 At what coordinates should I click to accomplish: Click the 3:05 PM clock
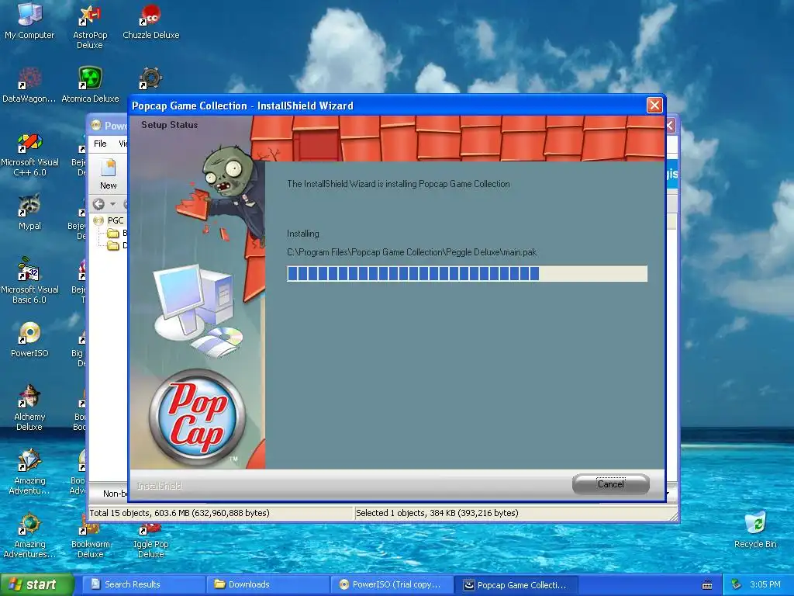pyautogui.click(x=765, y=584)
